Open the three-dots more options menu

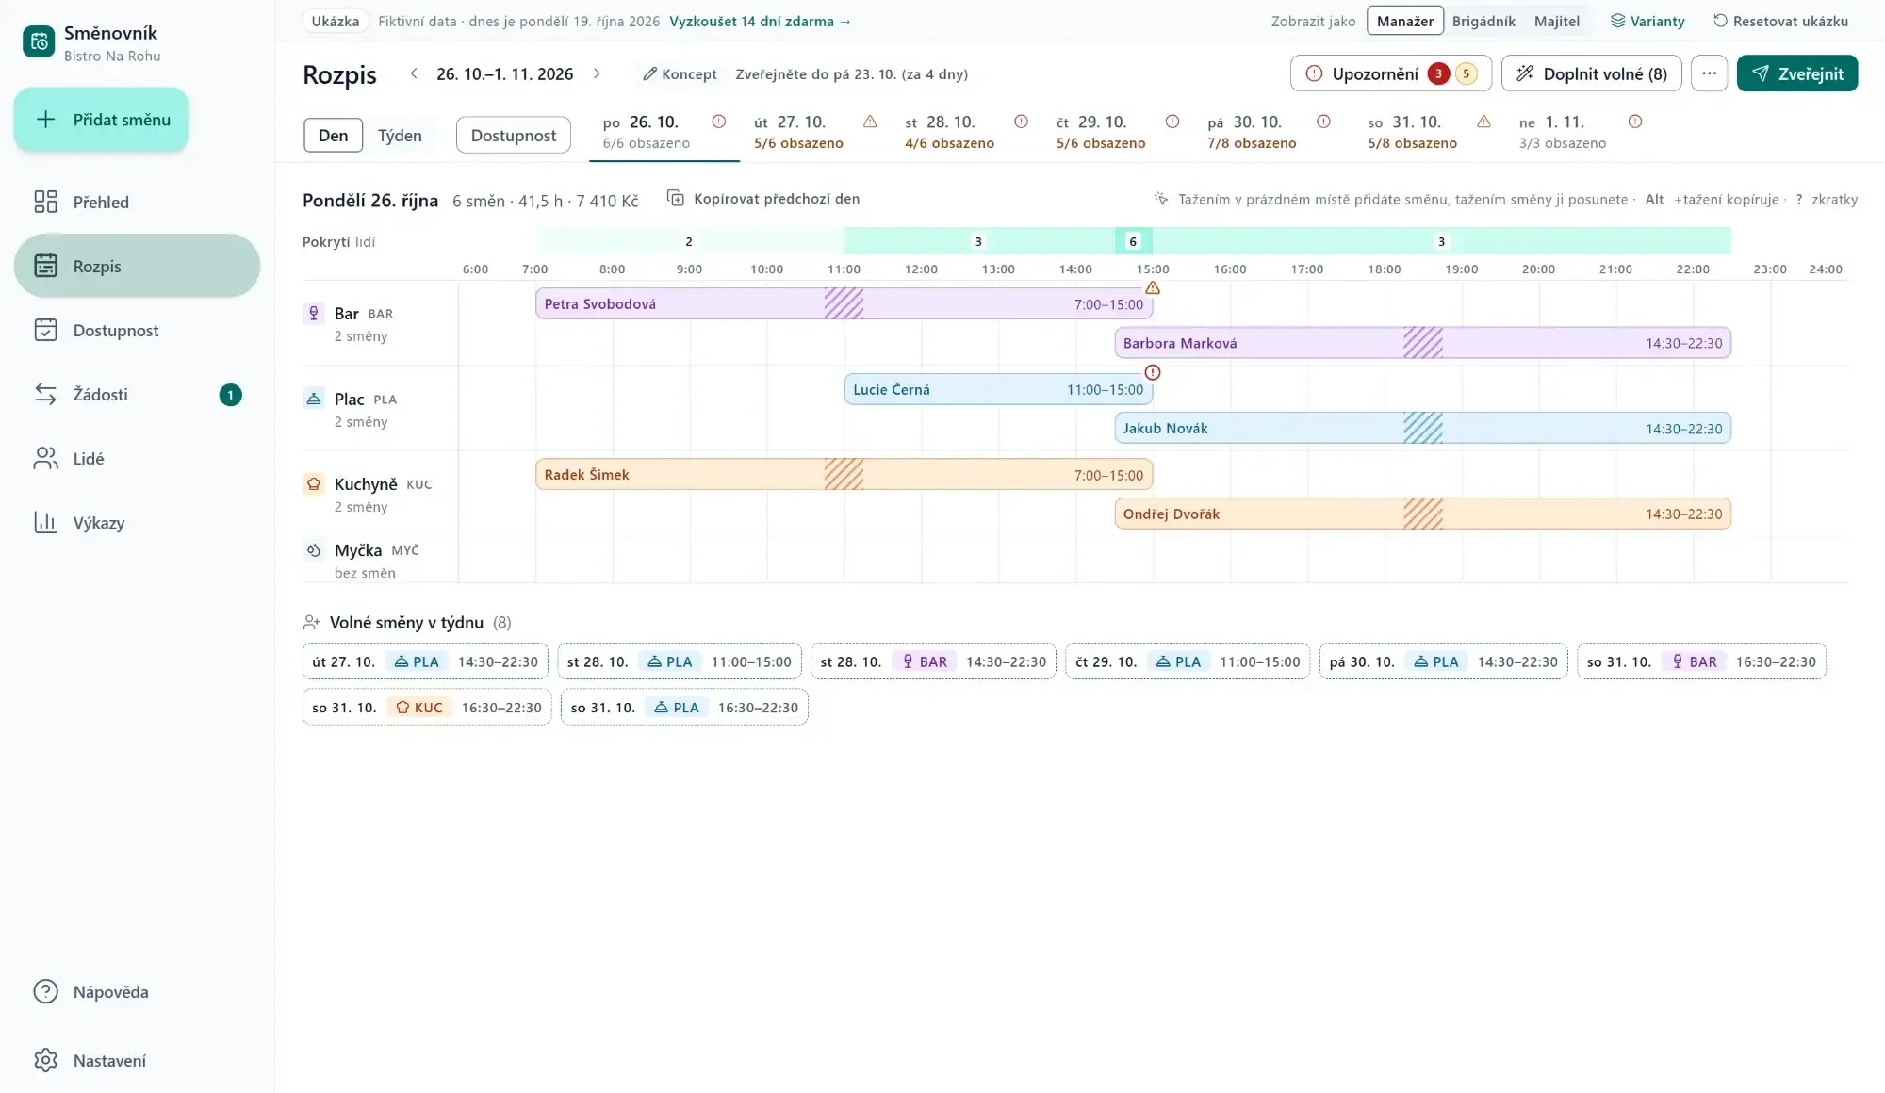(x=1709, y=73)
